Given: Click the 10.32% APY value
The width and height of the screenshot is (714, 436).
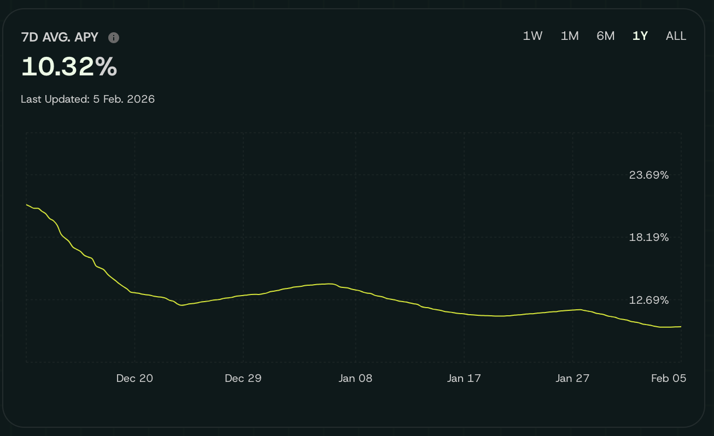Looking at the screenshot, I should point(68,67).
